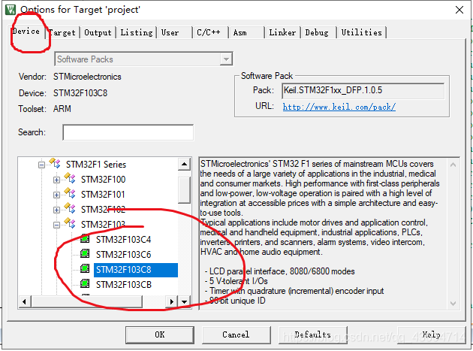Viewport: 473px width, 351px height.
Task: Click the STM32F1 Series family icon
Action: (55, 163)
